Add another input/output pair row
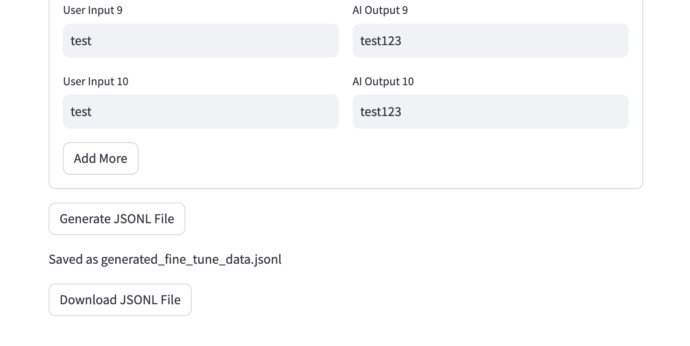This screenshot has height=346, width=690. click(101, 158)
